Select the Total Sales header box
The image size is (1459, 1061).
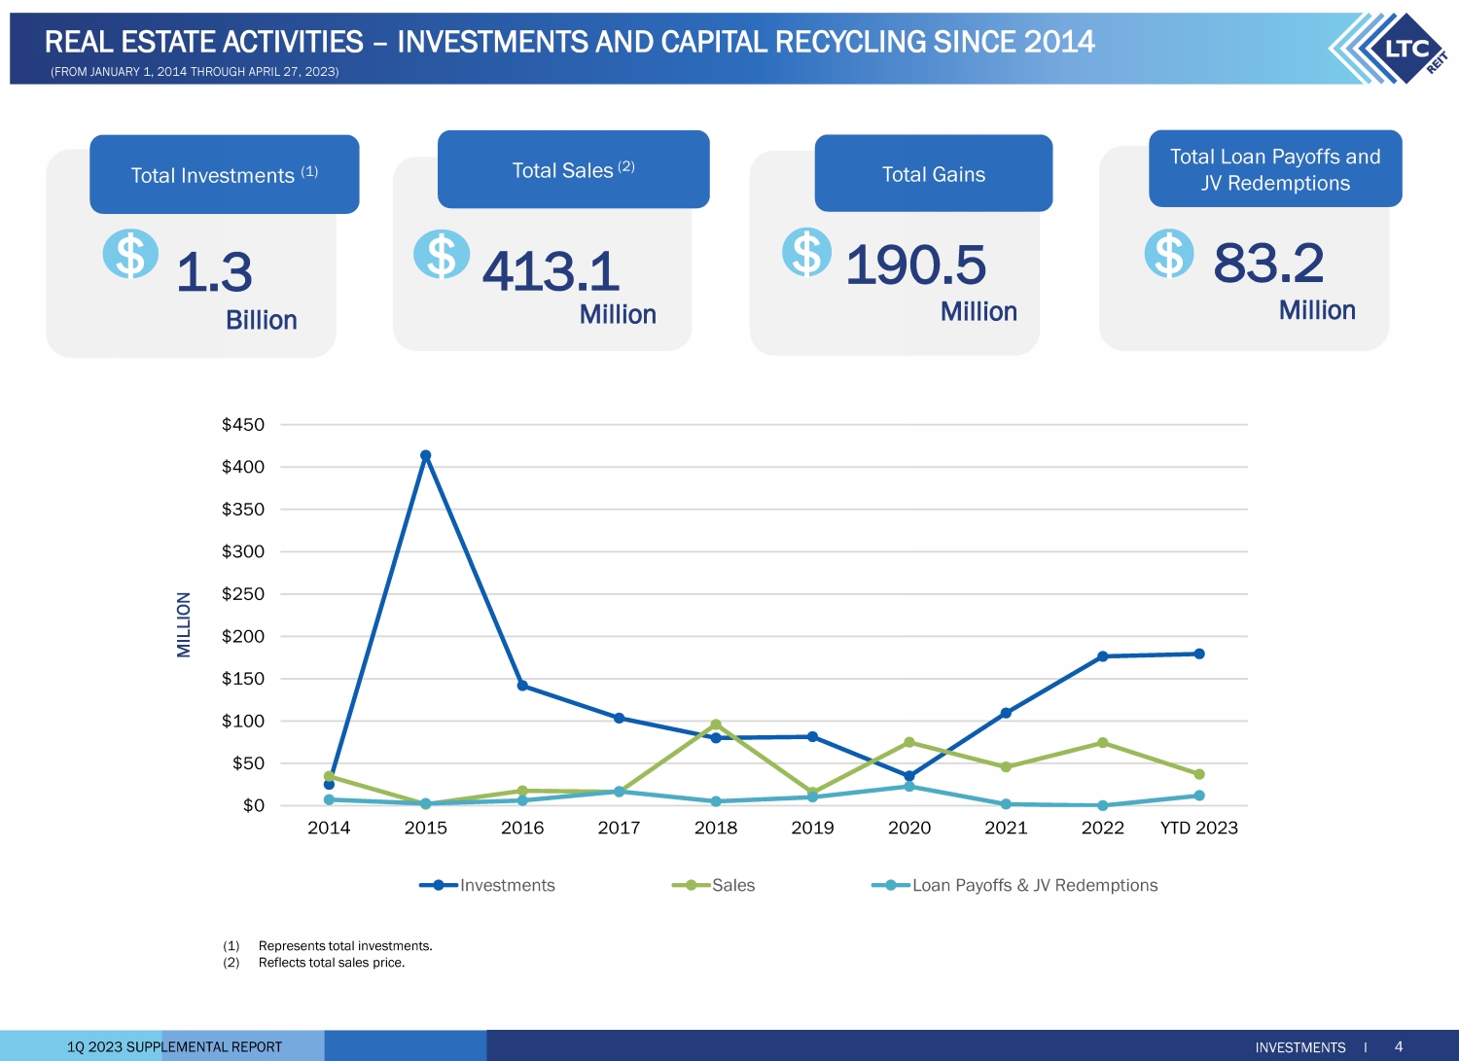(573, 170)
